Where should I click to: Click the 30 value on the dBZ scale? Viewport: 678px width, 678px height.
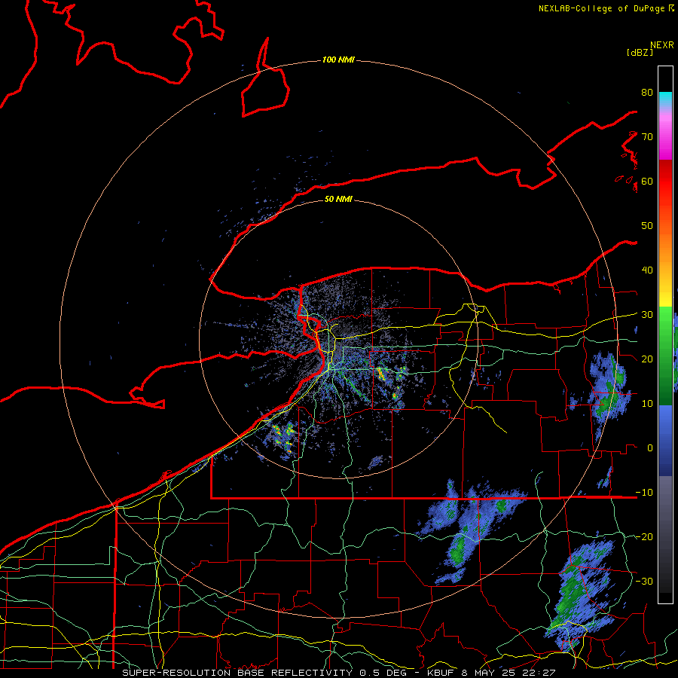(x=647, y=315)
